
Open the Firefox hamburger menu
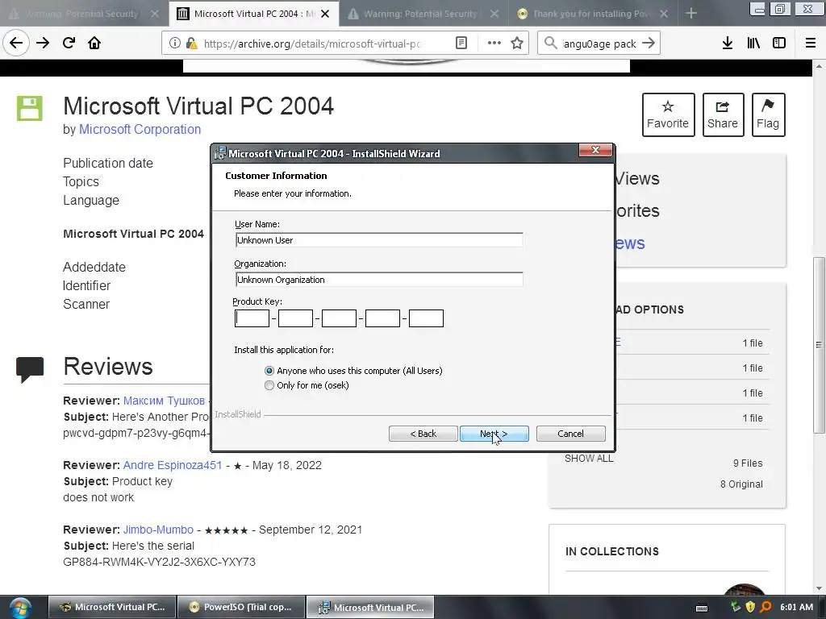(811, 44)
